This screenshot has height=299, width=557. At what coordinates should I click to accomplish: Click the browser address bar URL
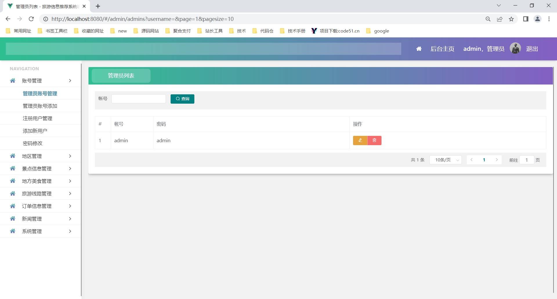click(142, 19)
